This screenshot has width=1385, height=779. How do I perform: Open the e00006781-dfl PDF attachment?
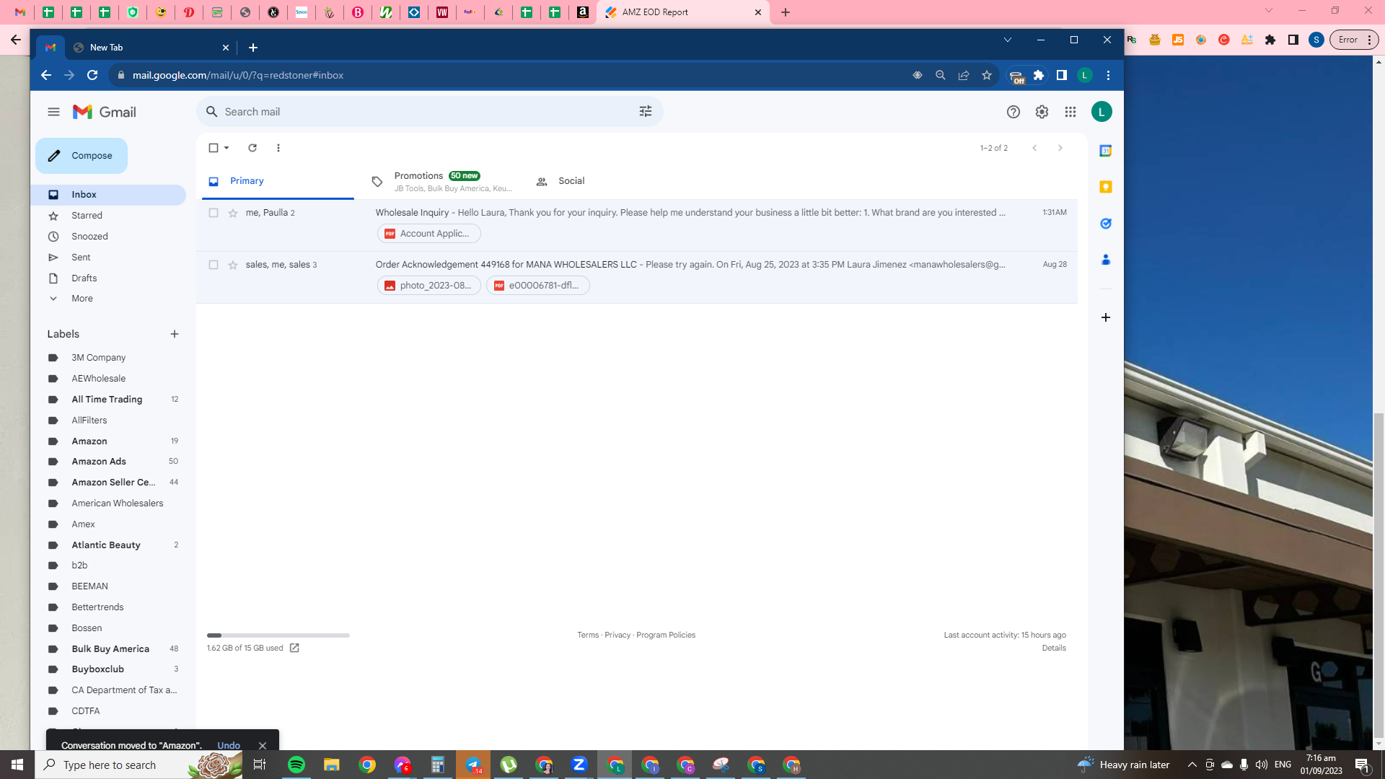point(538,286)
